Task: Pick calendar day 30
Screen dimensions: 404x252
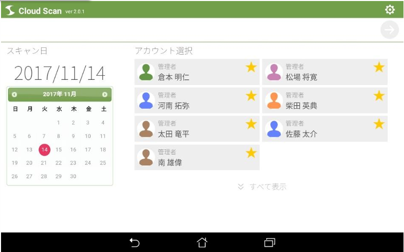Action: pyautogui.click(x=73, y=176)
